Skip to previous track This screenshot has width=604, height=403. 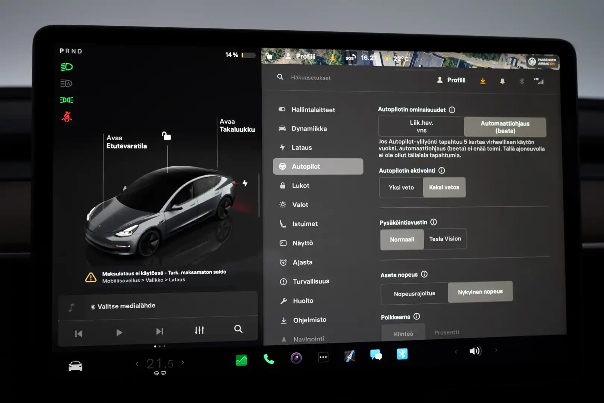click(78, 334)
